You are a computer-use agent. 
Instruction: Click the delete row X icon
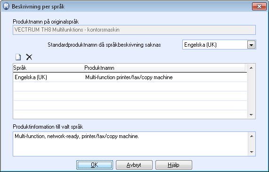29,57
